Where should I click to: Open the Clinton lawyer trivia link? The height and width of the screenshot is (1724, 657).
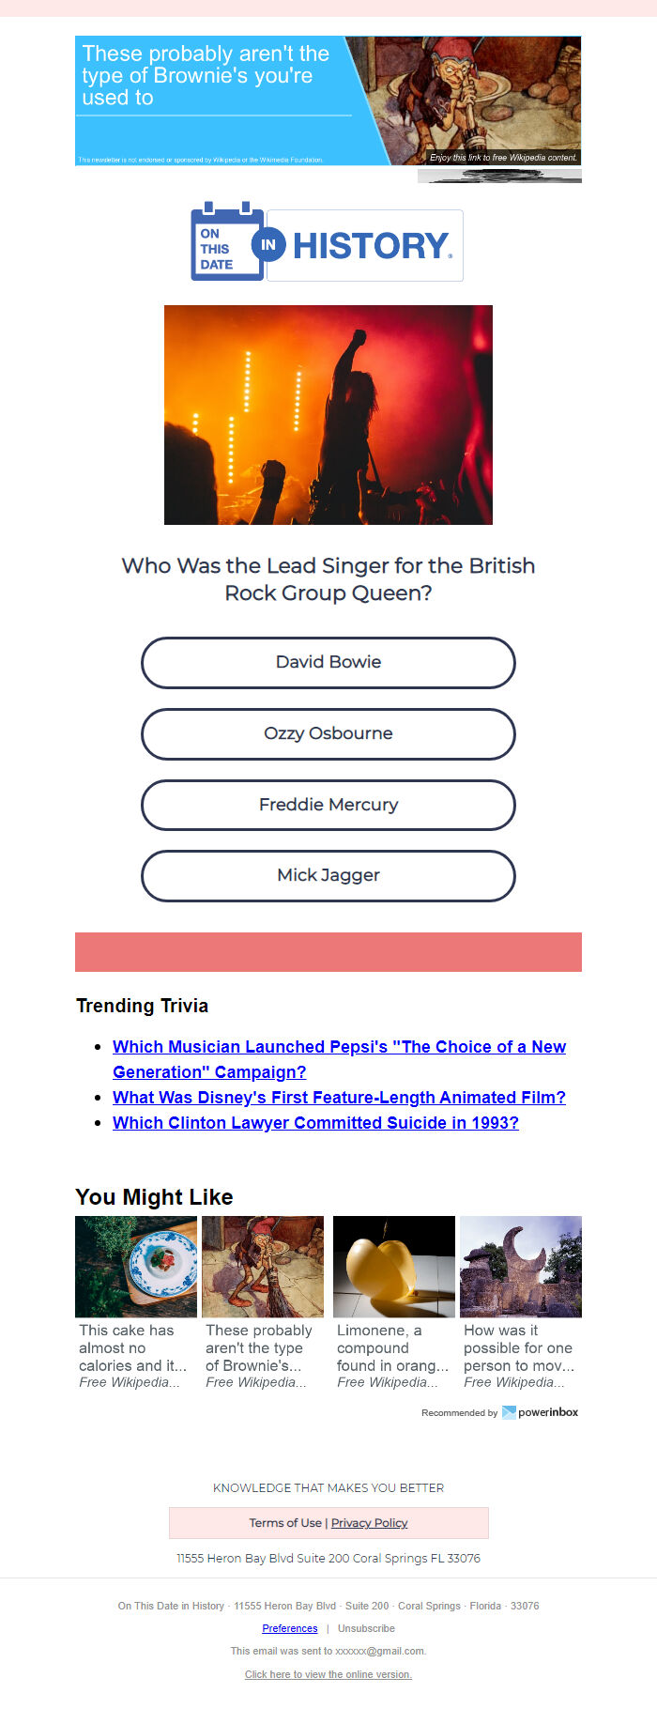(315, 1123)
